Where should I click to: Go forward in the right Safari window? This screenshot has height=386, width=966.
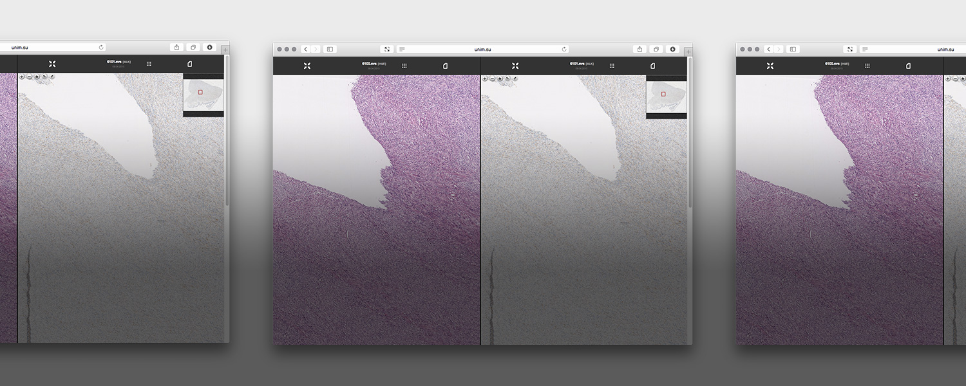click(x=778, y=49)
